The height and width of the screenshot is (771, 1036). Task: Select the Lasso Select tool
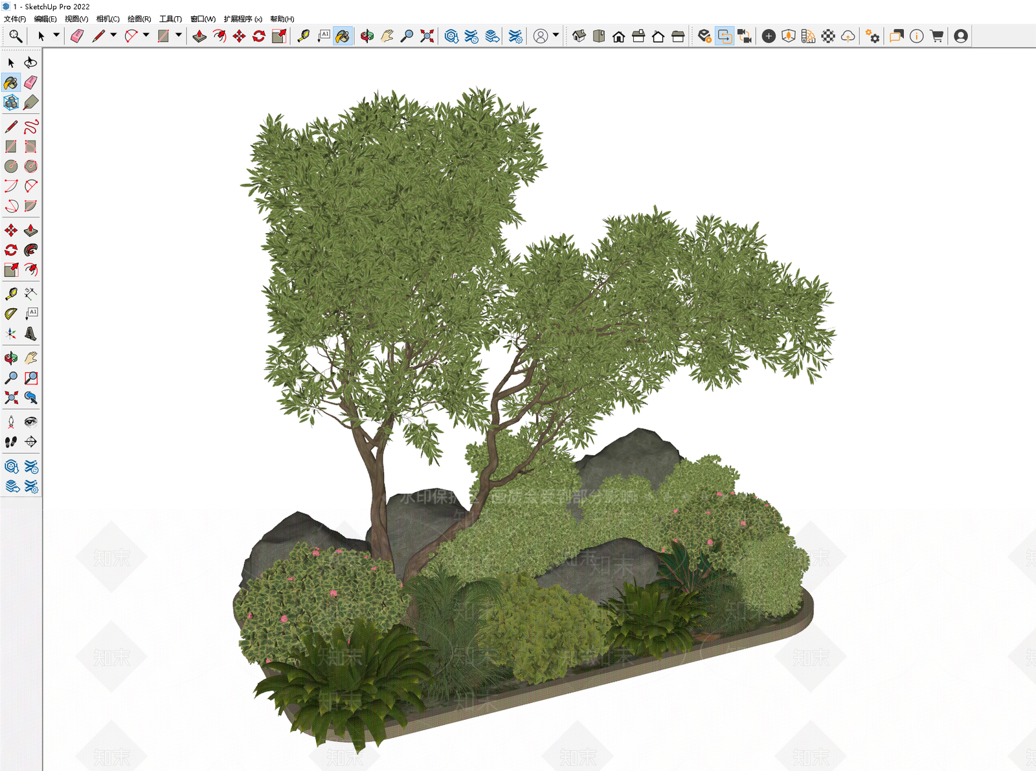pyautogui.click(x=30, y=63)
